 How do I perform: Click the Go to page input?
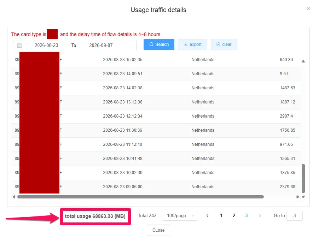(295, 216)
